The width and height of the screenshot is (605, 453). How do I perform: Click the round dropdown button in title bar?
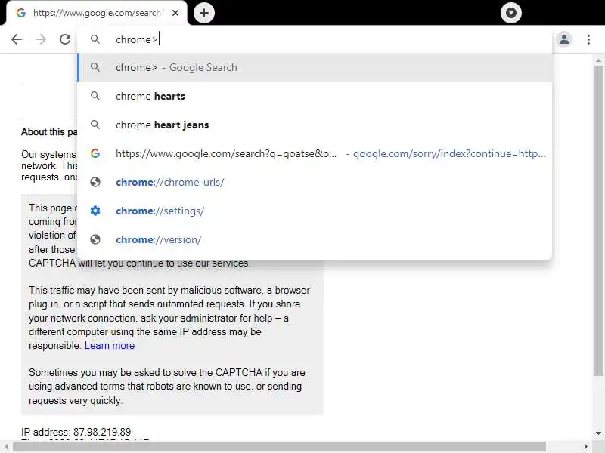click(x=511, y=13)
